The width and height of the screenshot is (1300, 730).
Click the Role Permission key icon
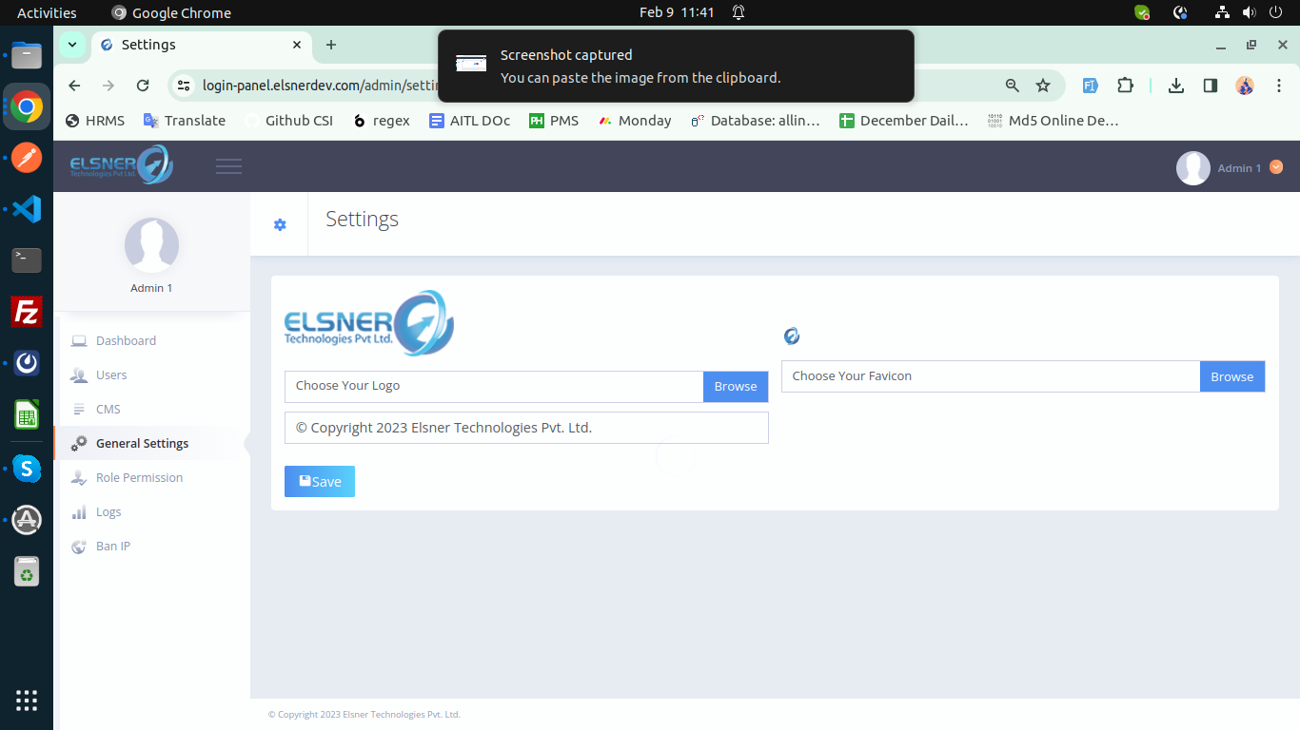point(78,477)
